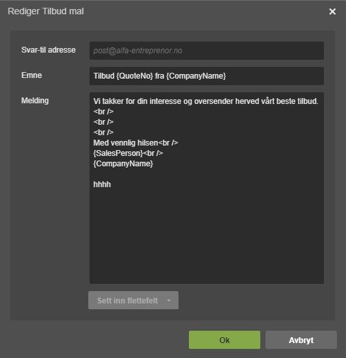Confirm with the green Ok button

coord(225,340)
